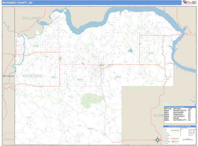Click the WILLIAMS county label
This screenshot has width=198, height=146.
pos(31,18)
